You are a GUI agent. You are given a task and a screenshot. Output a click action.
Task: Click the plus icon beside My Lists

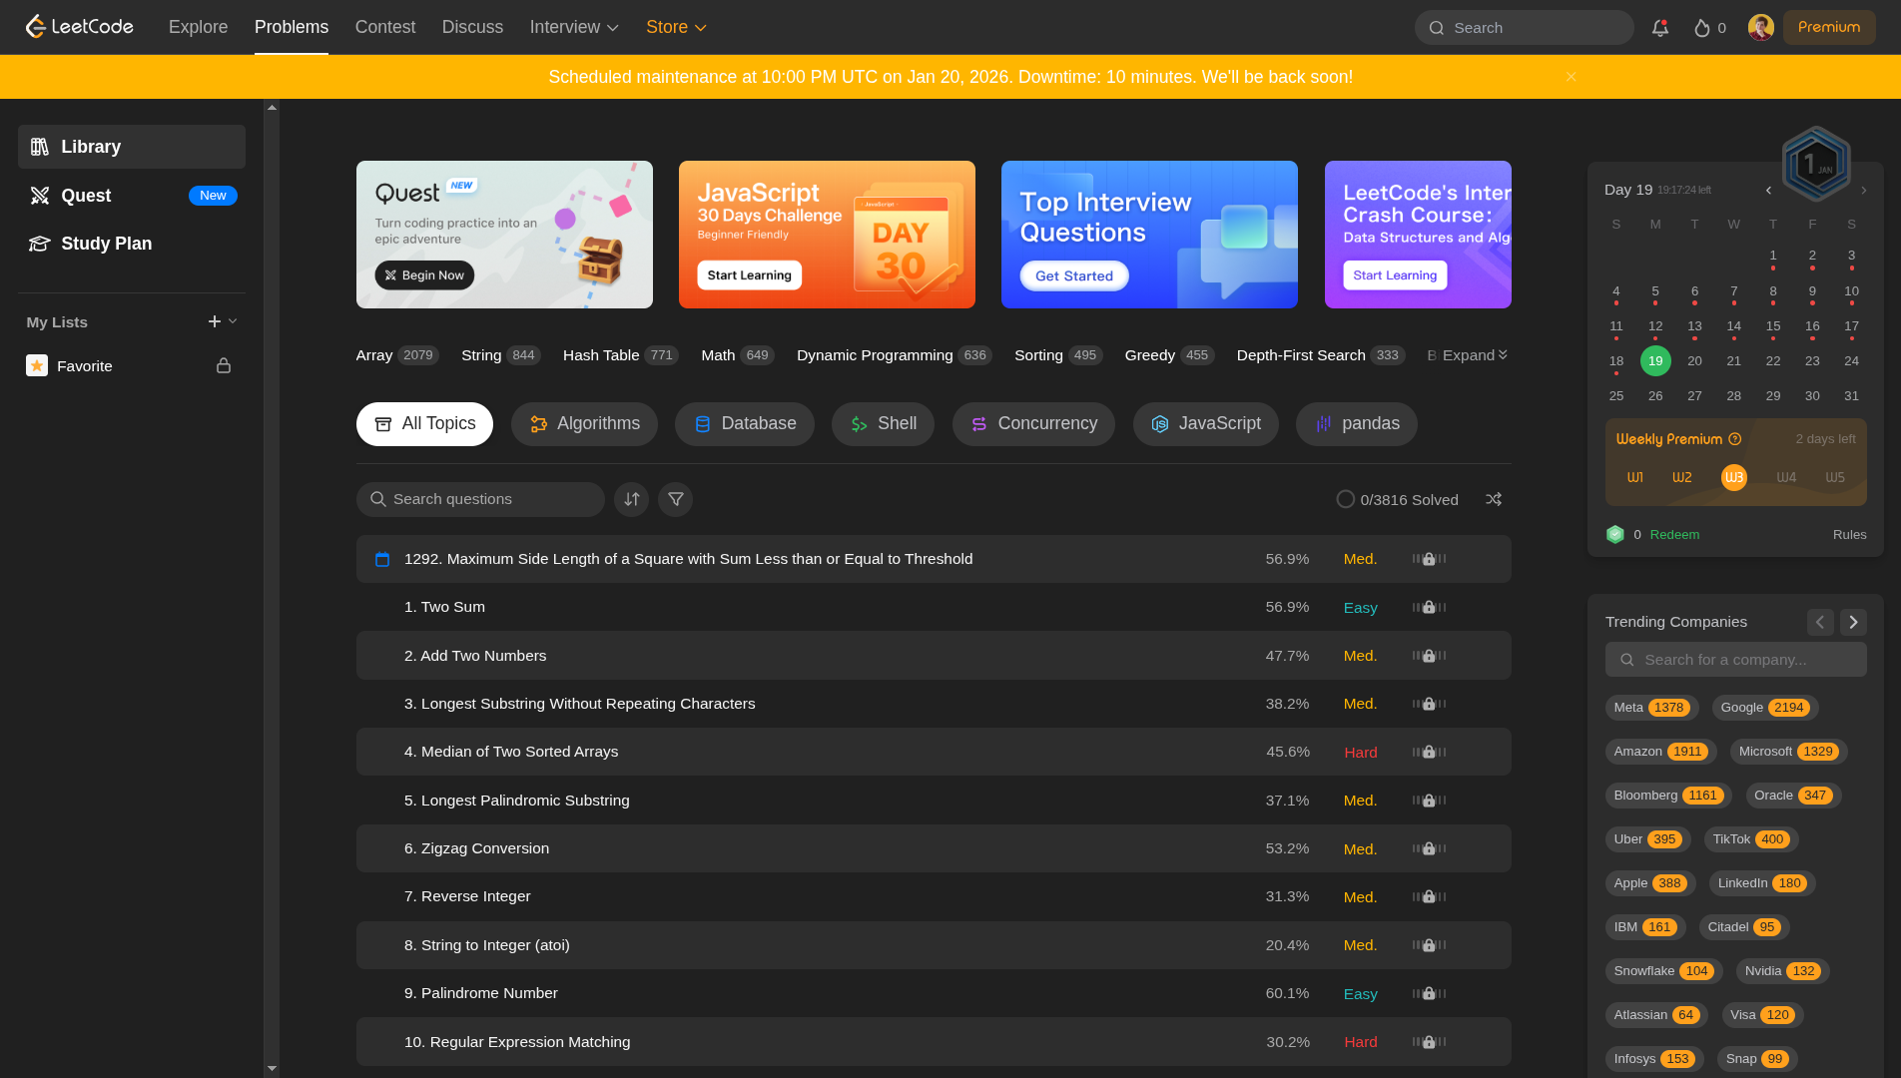214,321
